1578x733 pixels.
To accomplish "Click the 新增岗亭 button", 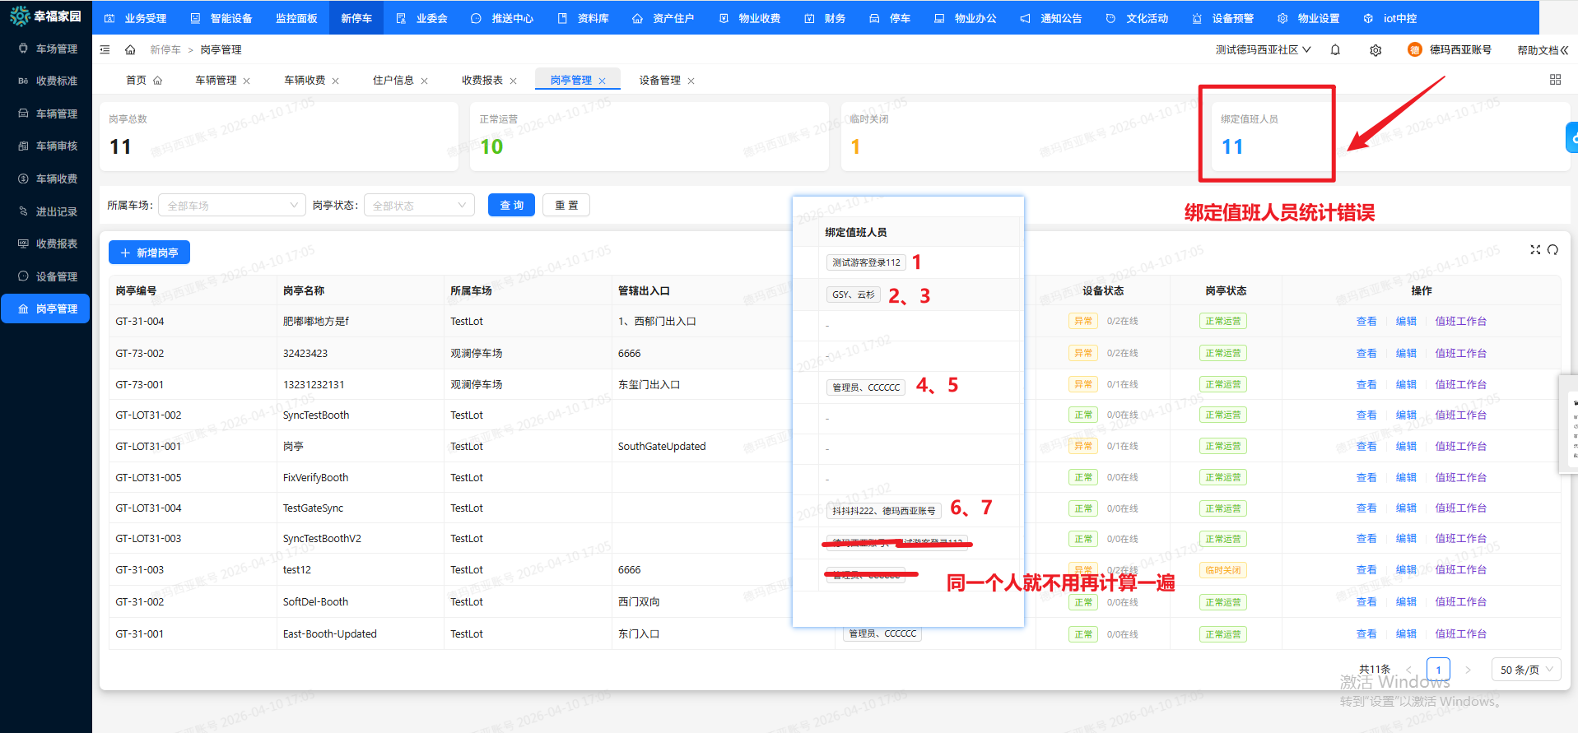I will (x=149, y=253).
